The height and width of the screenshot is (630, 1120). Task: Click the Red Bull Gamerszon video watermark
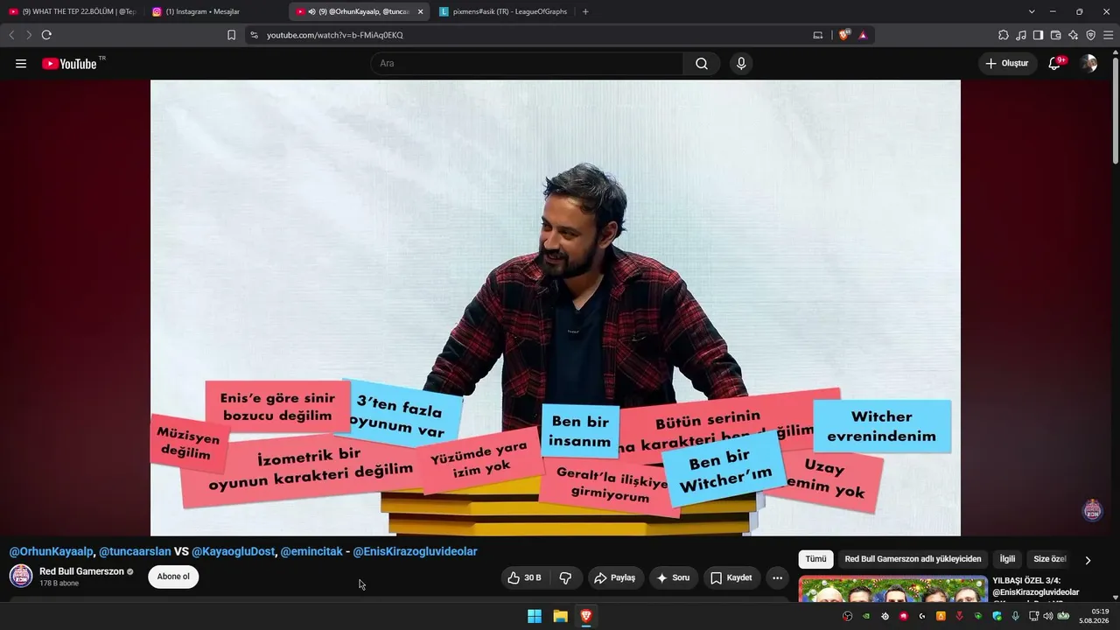coord(1093,510)
